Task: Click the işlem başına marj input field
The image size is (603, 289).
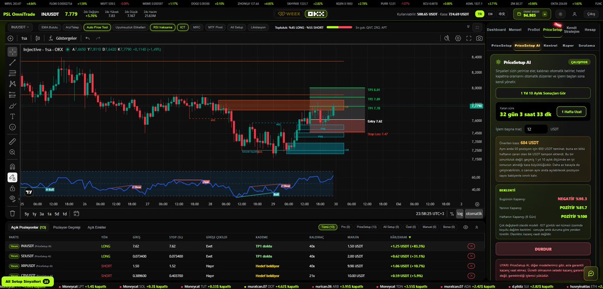Action: [536, 129]
